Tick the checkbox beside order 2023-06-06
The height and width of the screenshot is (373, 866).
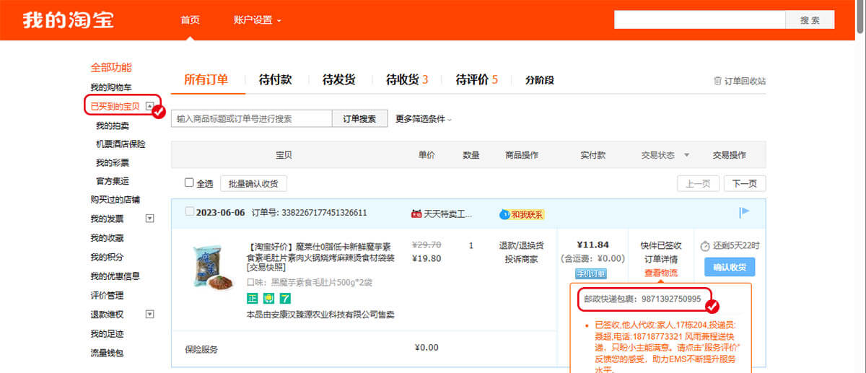(190, 212)
